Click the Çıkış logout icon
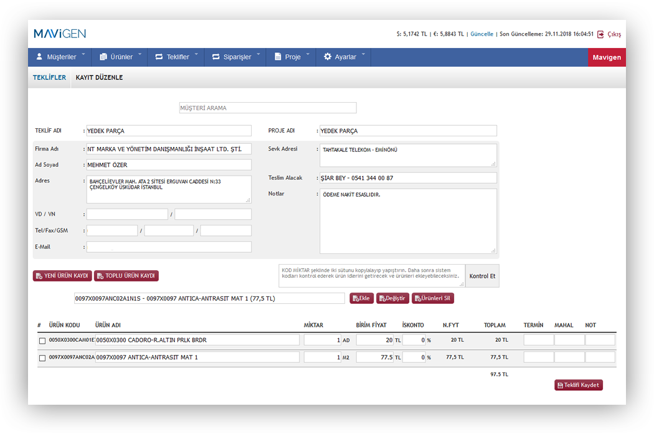This screenshot has width=654, height=434. [600, 34]
